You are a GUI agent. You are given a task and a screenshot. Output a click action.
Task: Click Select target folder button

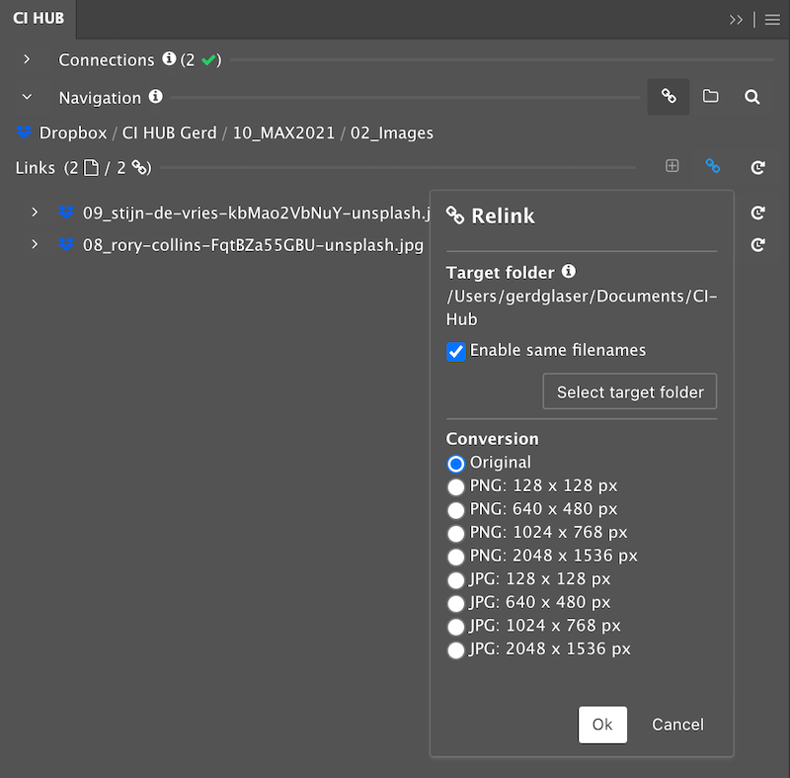(630, 391)
